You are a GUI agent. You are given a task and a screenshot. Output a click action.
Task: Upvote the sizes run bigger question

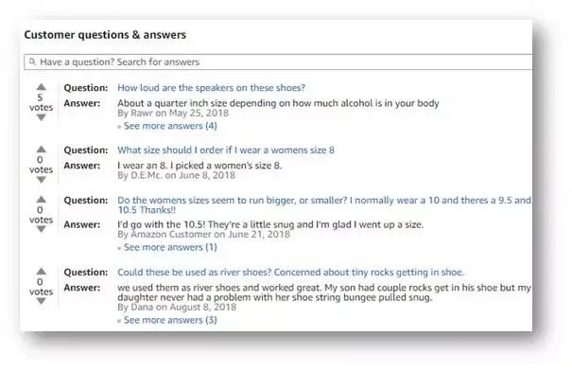click(x=42, y=200)
